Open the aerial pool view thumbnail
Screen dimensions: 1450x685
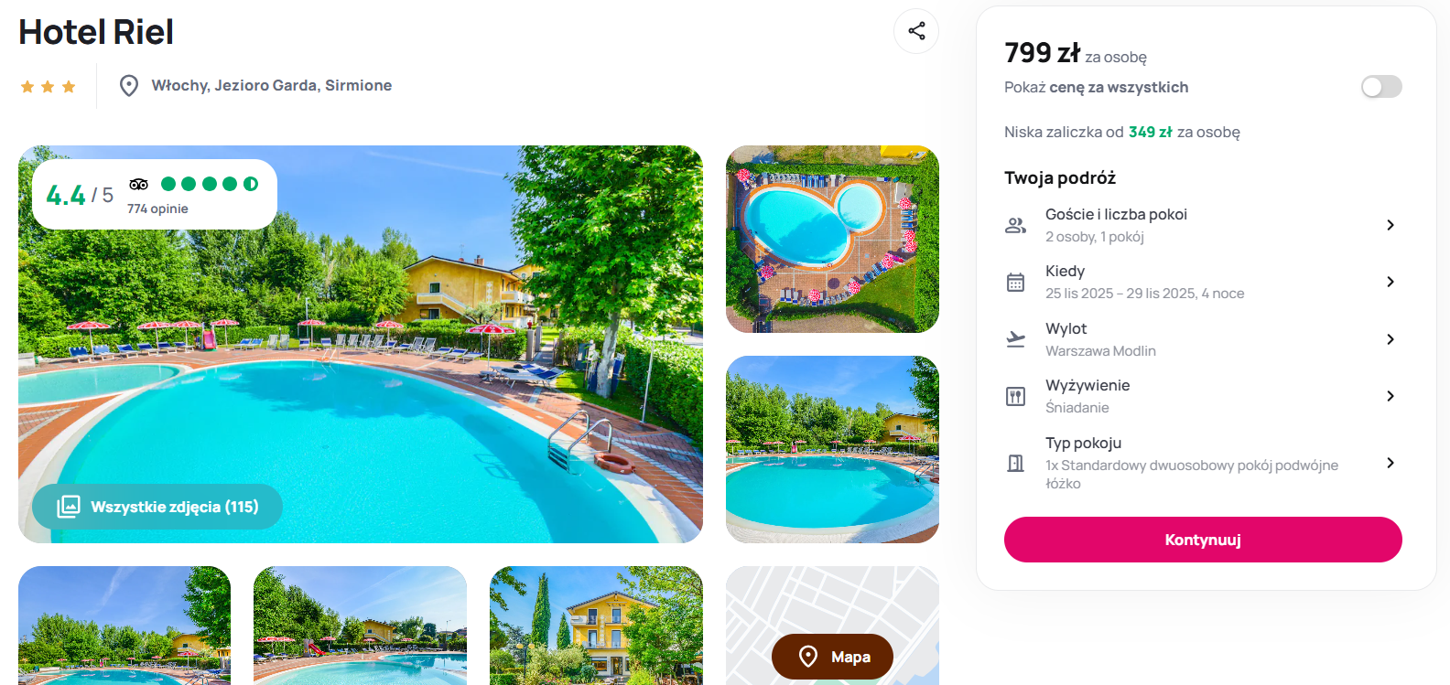coord(832,239)
